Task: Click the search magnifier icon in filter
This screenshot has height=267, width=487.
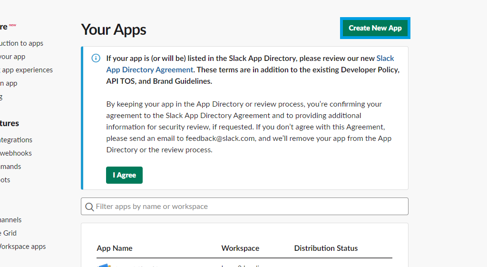Action: click(89, 207)
